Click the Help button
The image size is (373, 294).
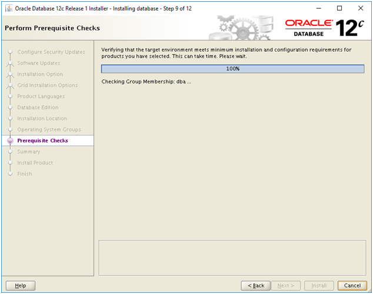pos(21,285)
